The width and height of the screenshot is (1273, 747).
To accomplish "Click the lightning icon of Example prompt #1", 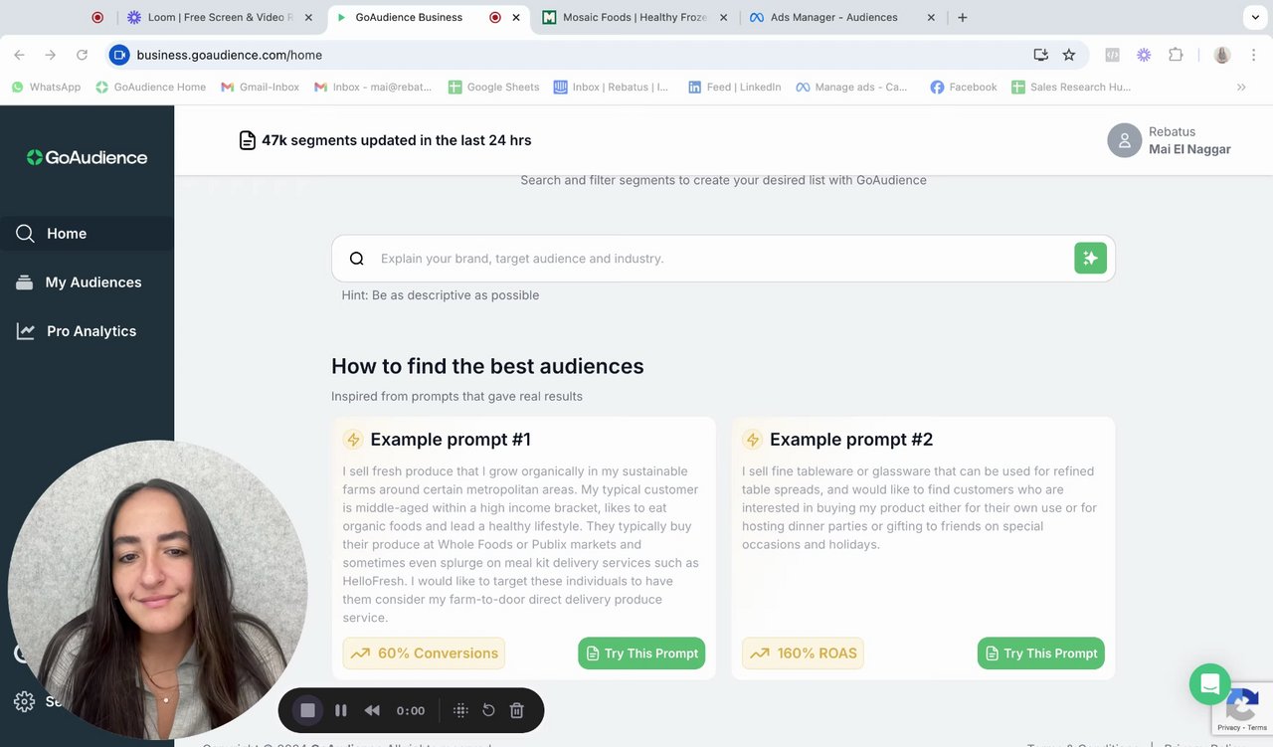I will coord(353,440).
